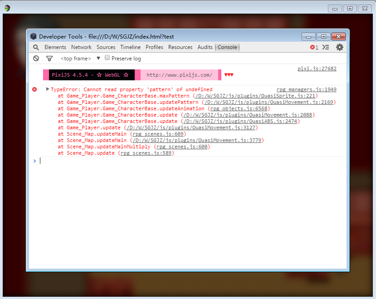This screenshot has height=299, width=376.
Task: Enable the Preserve log checkbox
Action: tap(107, 58)
